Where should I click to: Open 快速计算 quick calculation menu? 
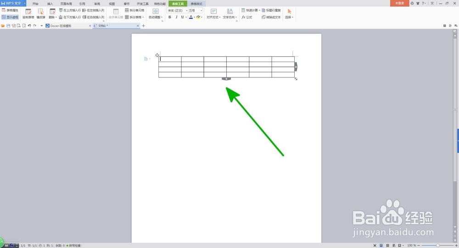pos(251,10)
